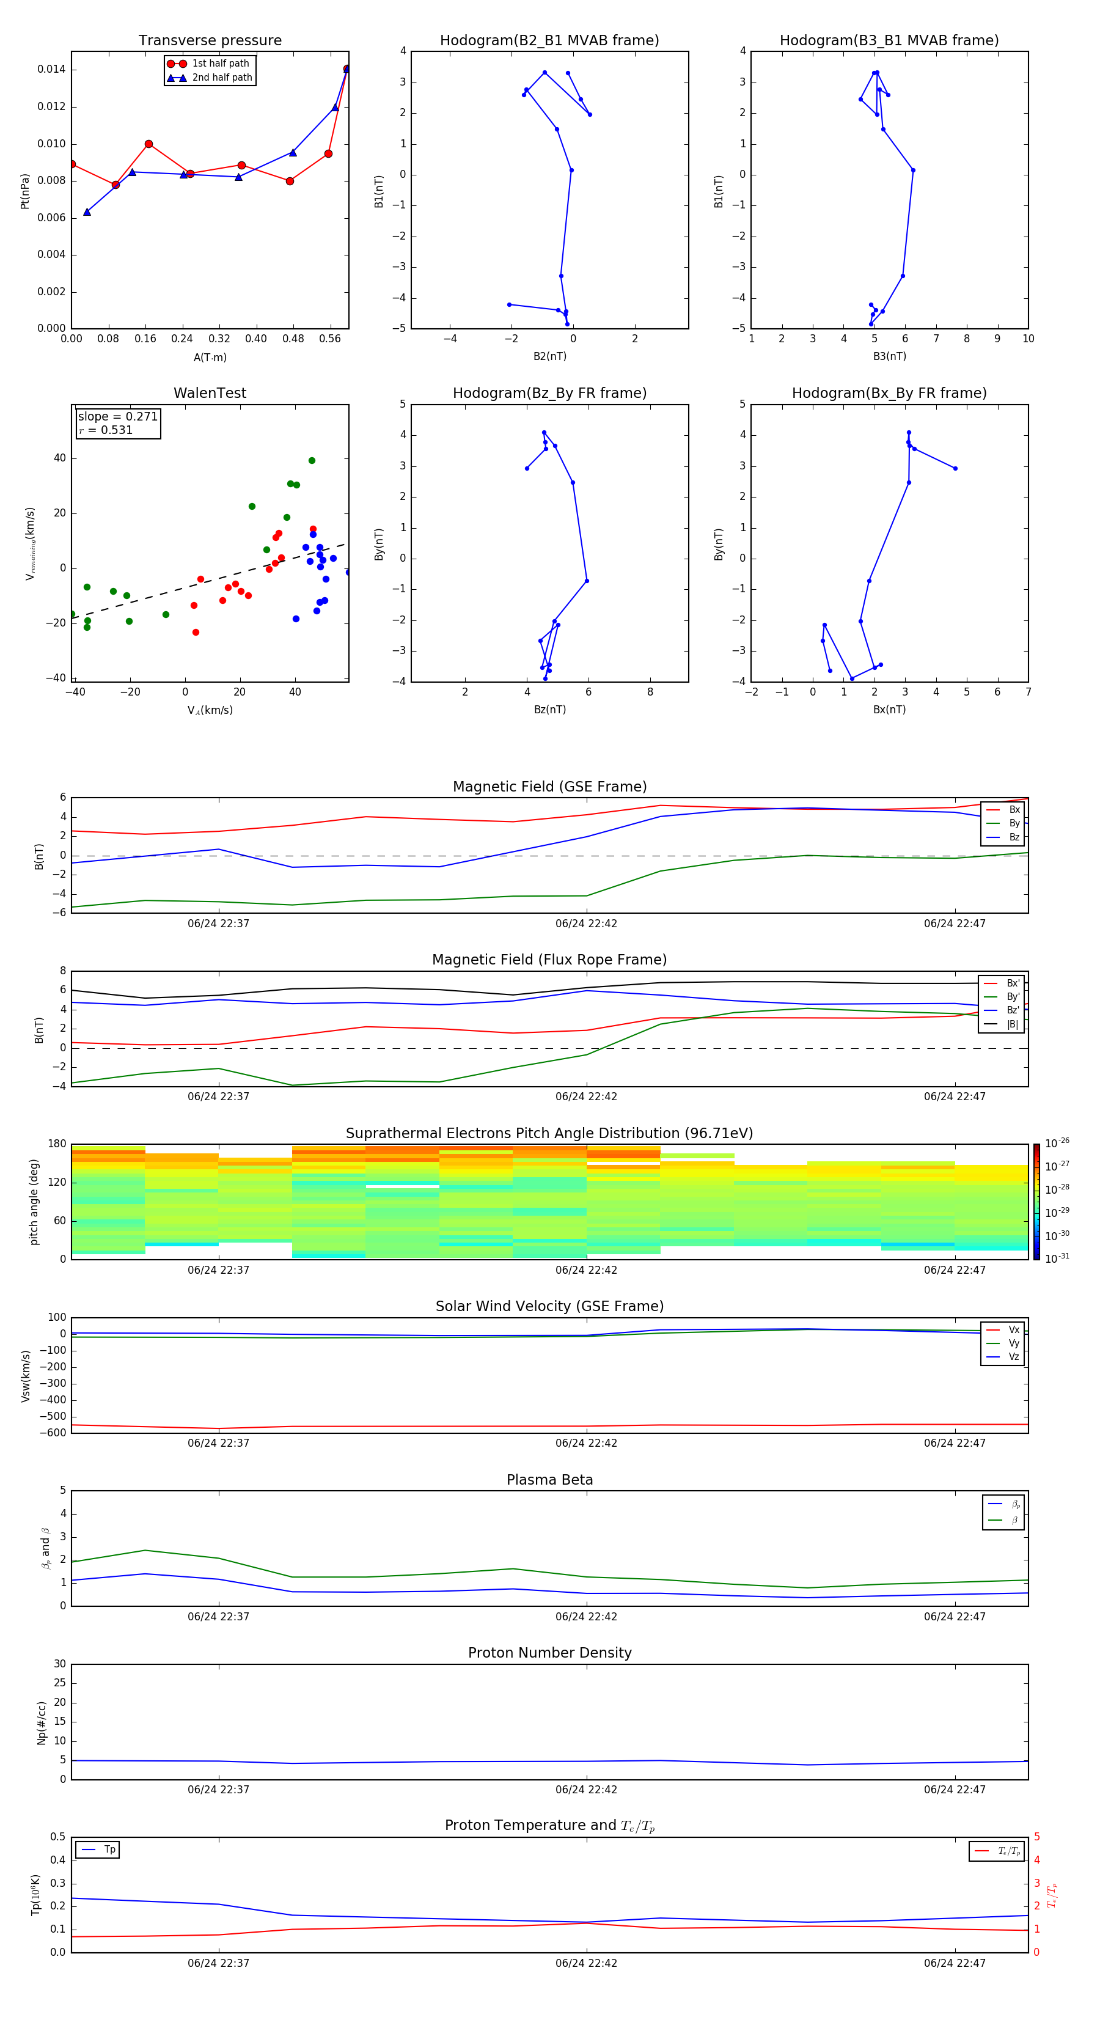Click the 'Hodogram(B2_B1 MVAB frame)' title

point(549,41)
